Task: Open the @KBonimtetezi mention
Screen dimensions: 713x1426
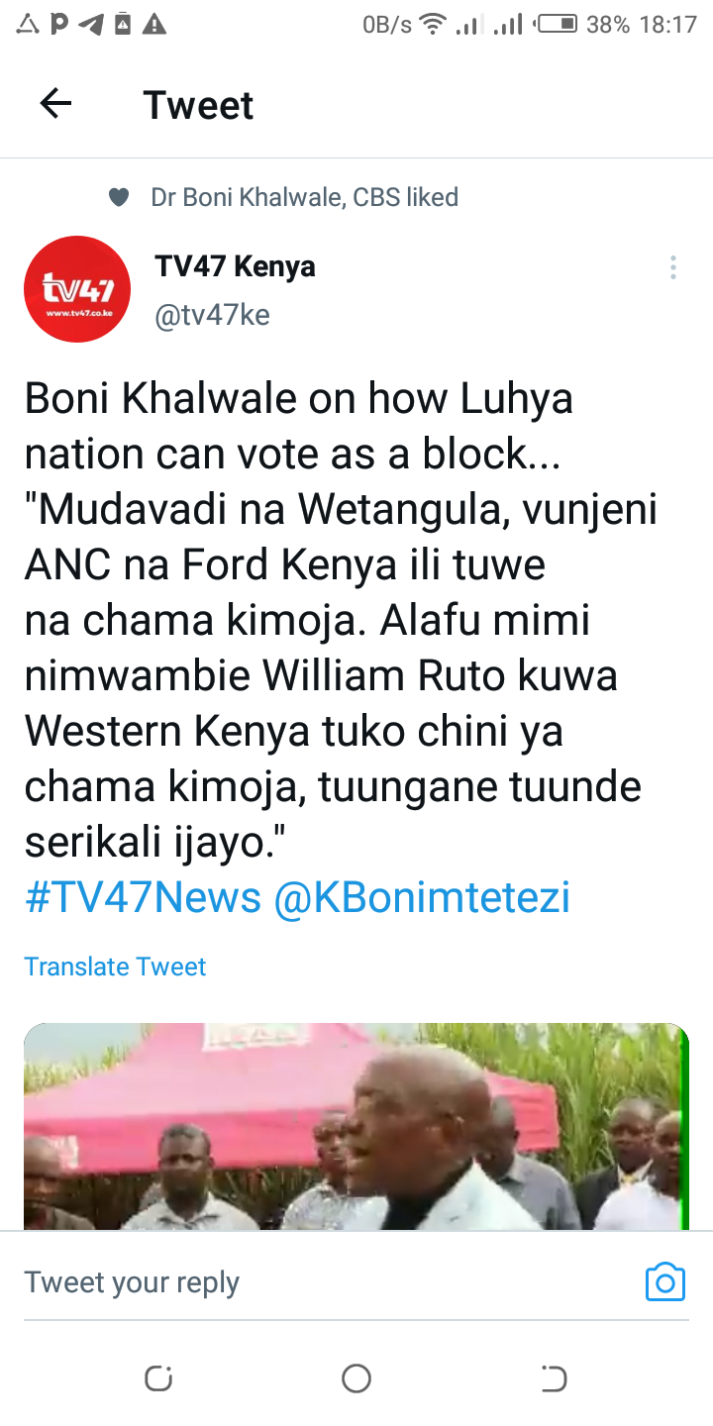Action: [x=421, y=898]
